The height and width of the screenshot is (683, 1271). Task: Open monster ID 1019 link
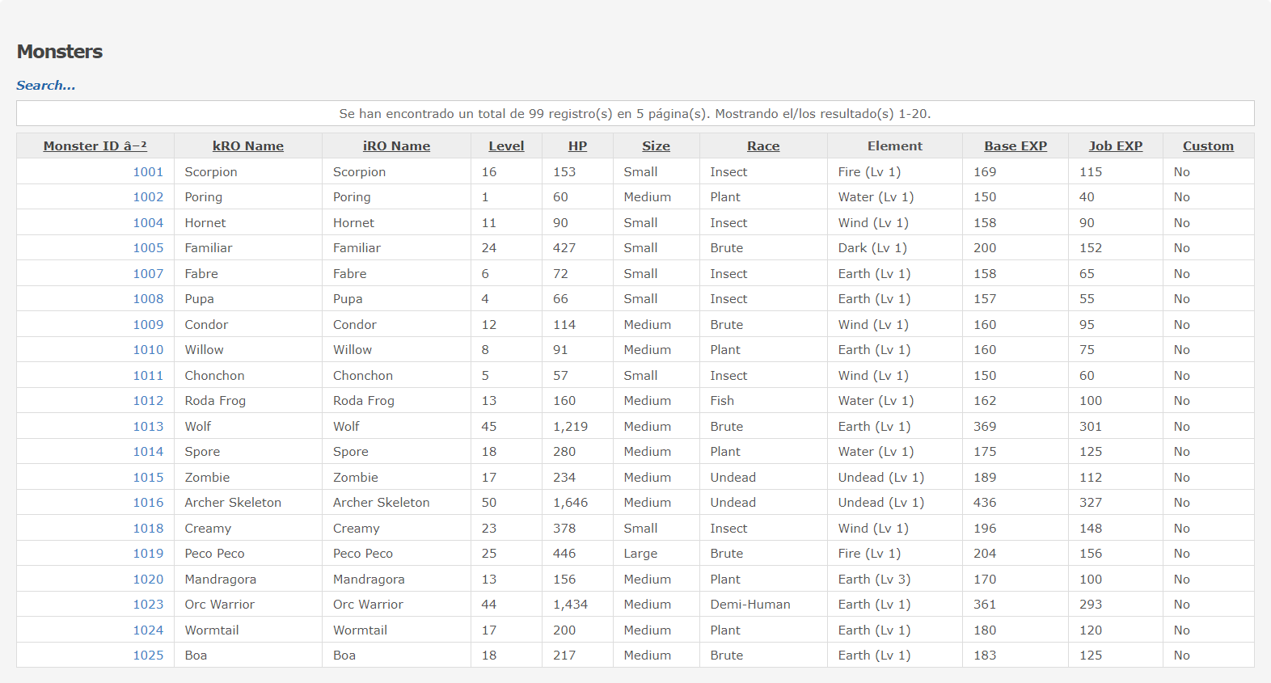(x=148, y=554)
